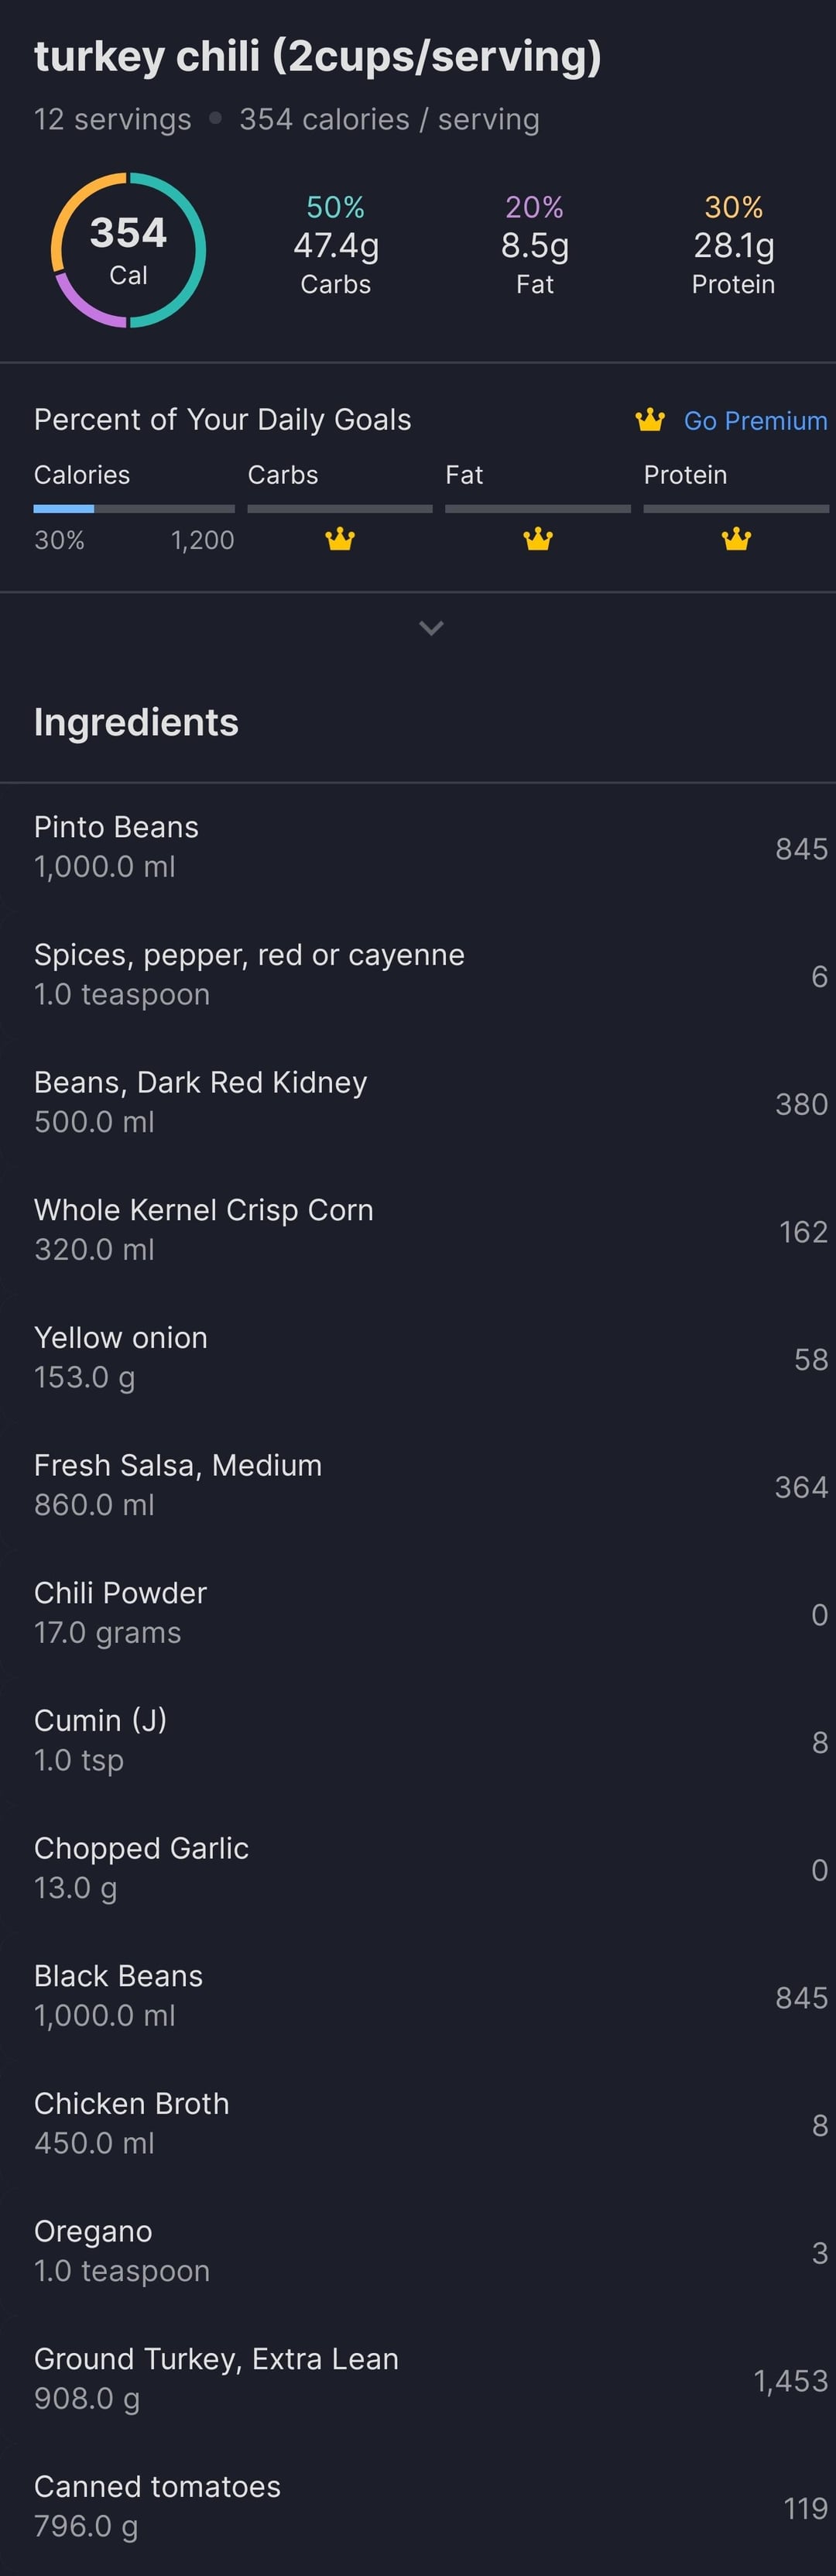Open the Cumin (J) ingredient entry
Screen dimensions: 836x2576
click(418, 1741)
